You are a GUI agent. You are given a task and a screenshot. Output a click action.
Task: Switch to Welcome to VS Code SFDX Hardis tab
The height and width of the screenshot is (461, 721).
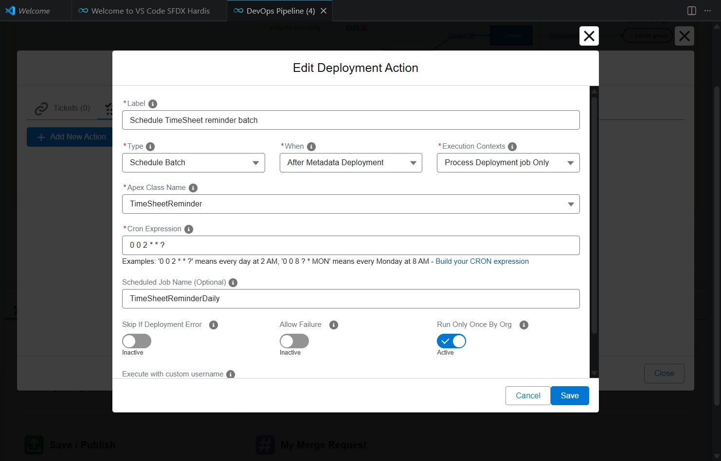150,11
